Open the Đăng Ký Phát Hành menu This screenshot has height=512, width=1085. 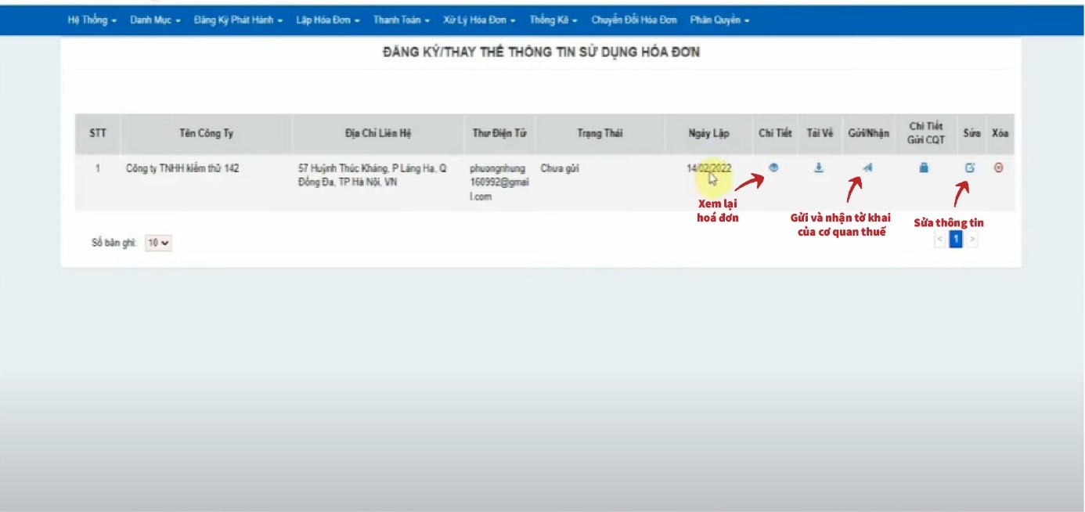(238, 20)
